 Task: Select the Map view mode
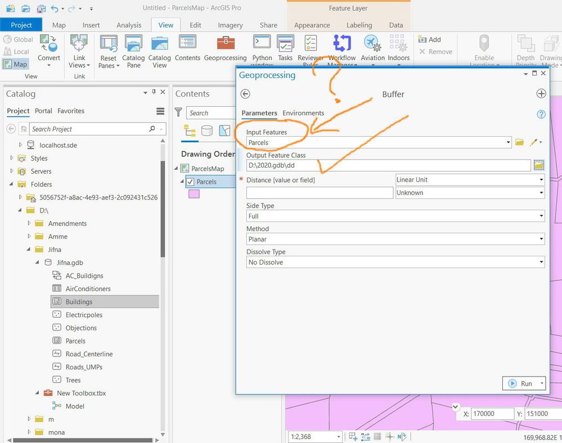[15, 65]
